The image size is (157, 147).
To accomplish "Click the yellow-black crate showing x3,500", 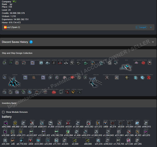I will [75, 140].
